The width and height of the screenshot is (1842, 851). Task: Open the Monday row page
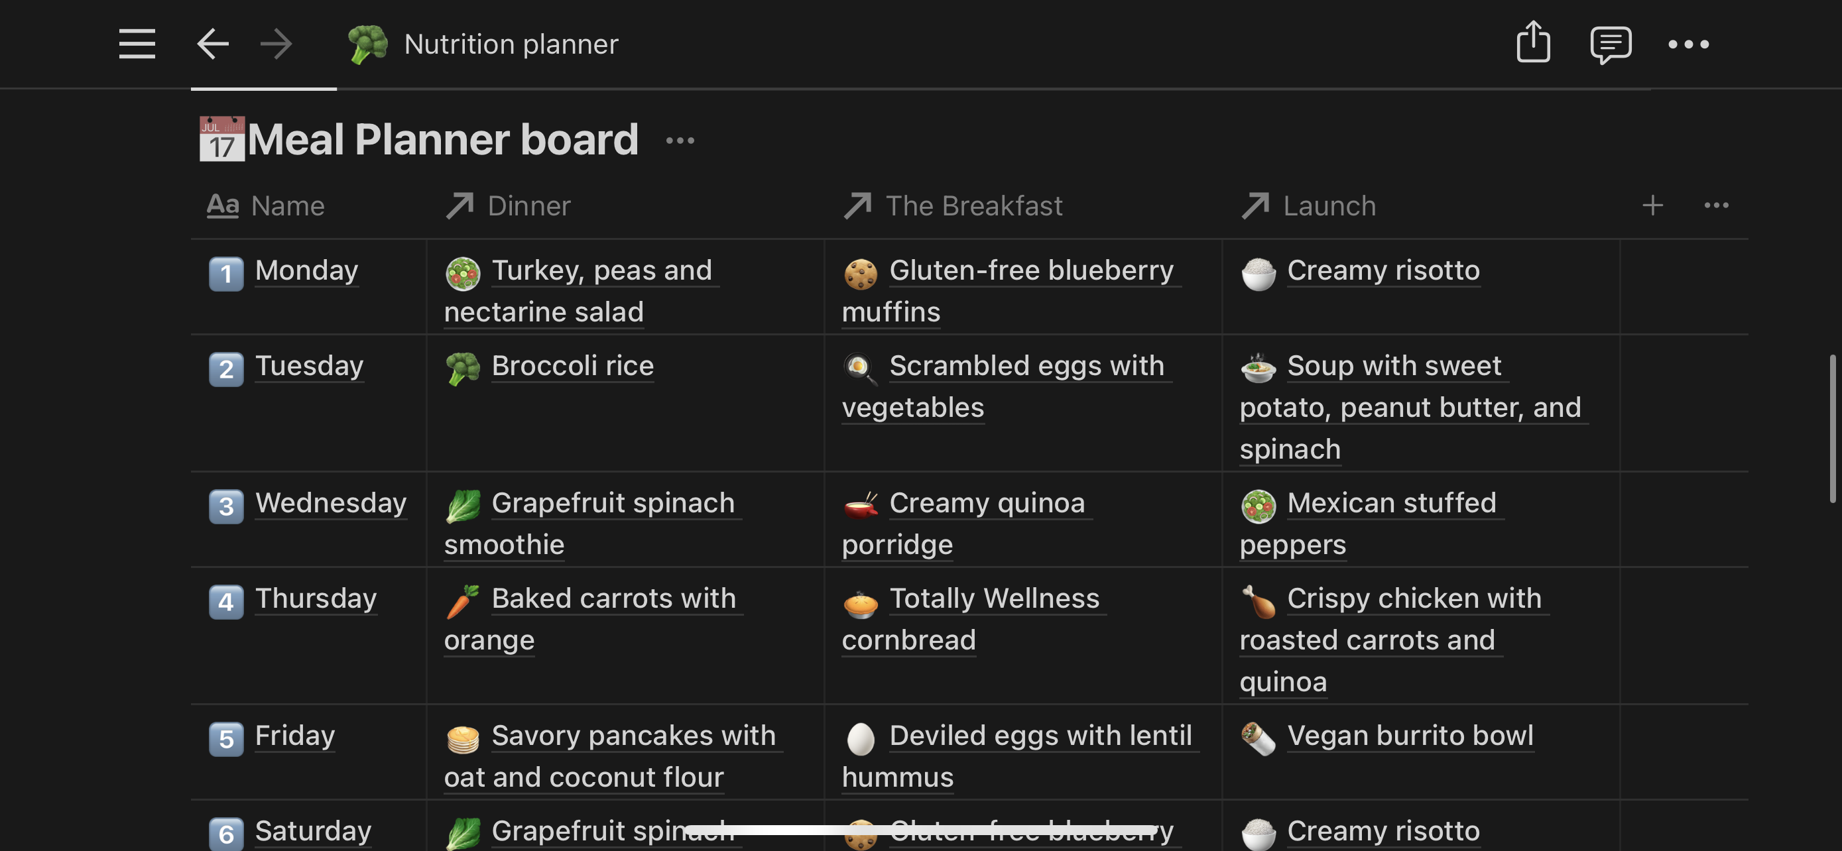(306, 271)
